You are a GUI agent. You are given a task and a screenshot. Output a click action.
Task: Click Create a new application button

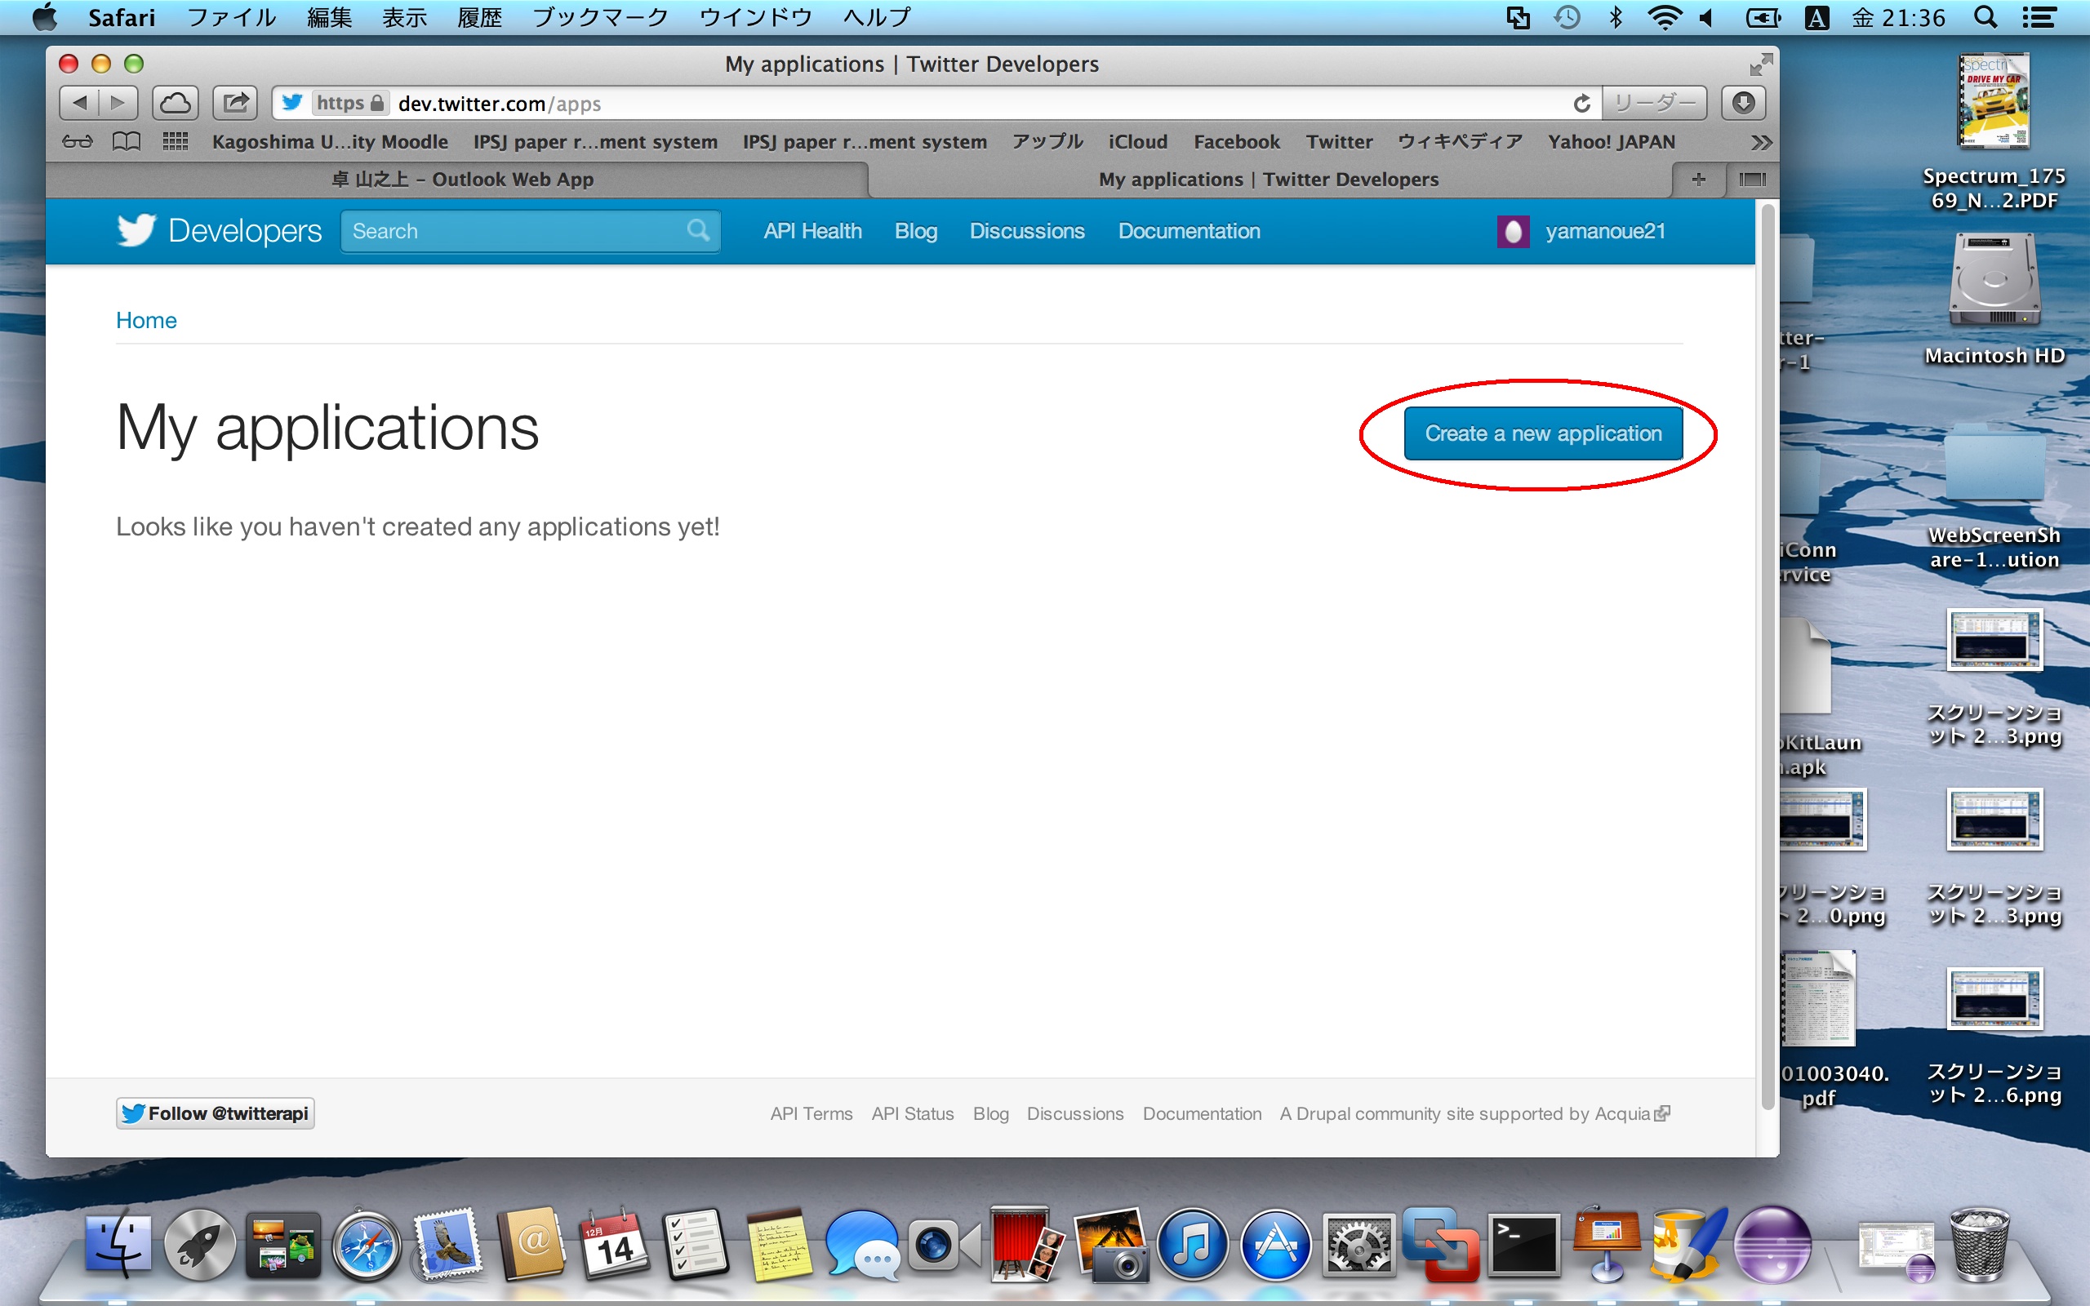coord(1544,432)
